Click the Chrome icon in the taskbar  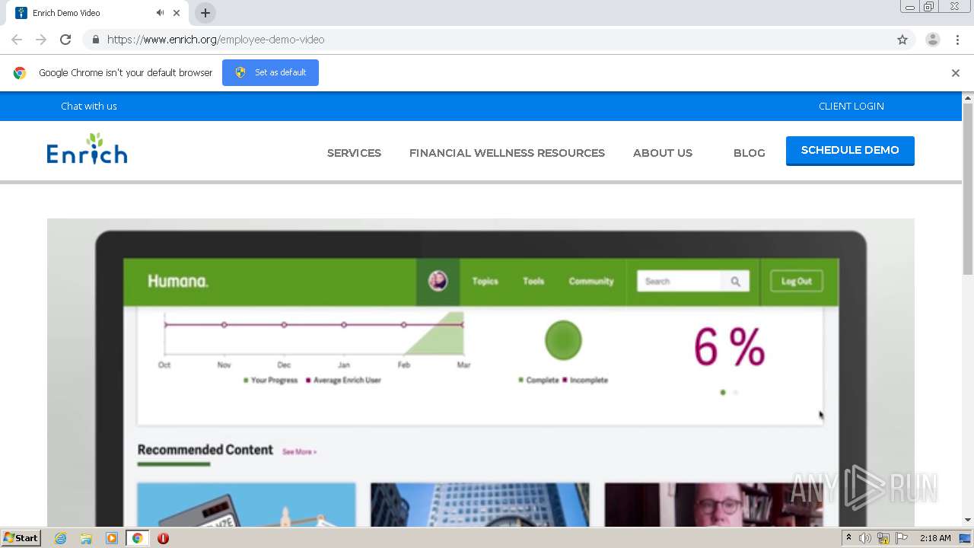click(x=138, y=538)
